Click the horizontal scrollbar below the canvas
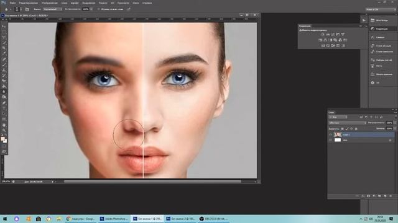The height and width of the screenshot is (223, 398). click(152, 181)
